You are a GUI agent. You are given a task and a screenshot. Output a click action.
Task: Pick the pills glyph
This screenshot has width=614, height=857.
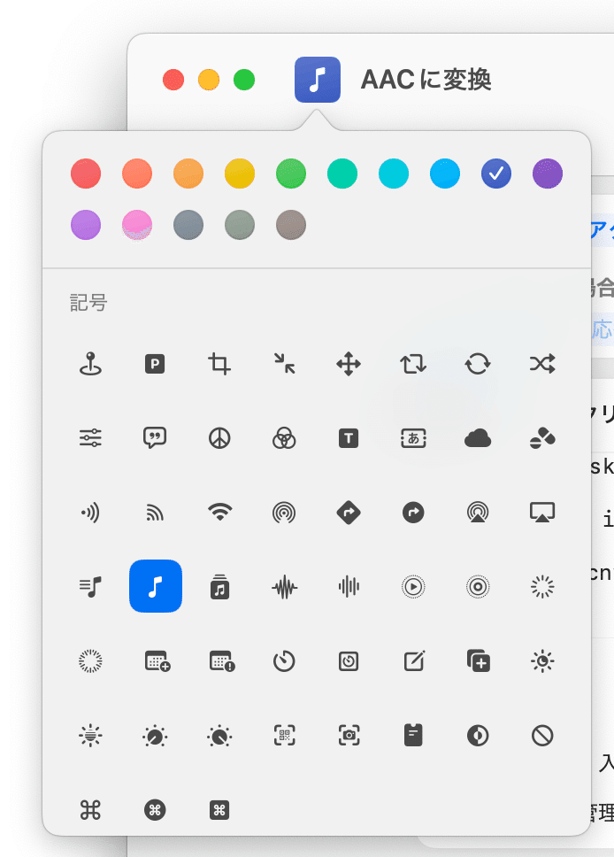(x=542, y=438)
